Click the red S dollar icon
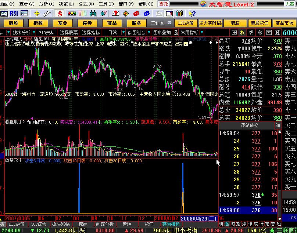The height and width of the screenshot is (233, 297). click(60, 14)
